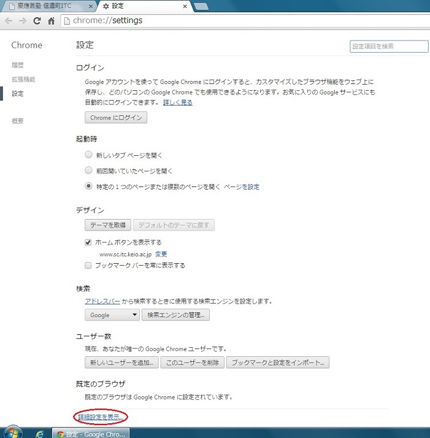This screenshot has height=438, width=430.
Task: Select 設定 in the sidebar
Action: click(x=18, y=94)
